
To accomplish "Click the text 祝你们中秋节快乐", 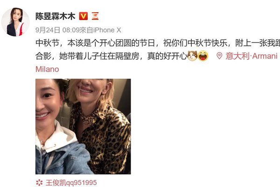I will point(196,43).
